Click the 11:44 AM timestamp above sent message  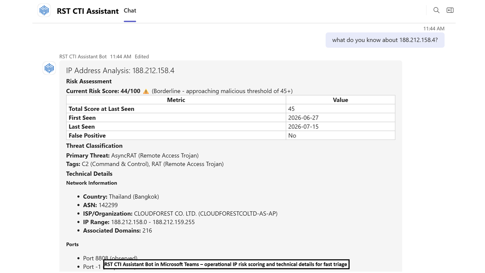tap(434, 28)
